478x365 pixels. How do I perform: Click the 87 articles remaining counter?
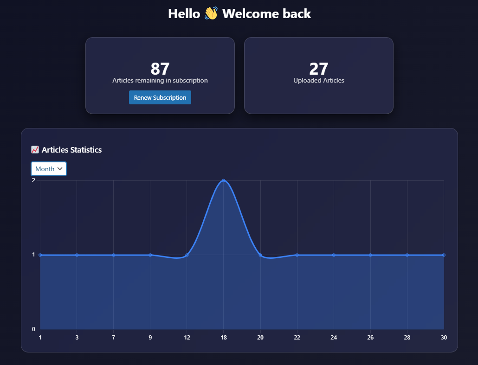tap(160, 68)
